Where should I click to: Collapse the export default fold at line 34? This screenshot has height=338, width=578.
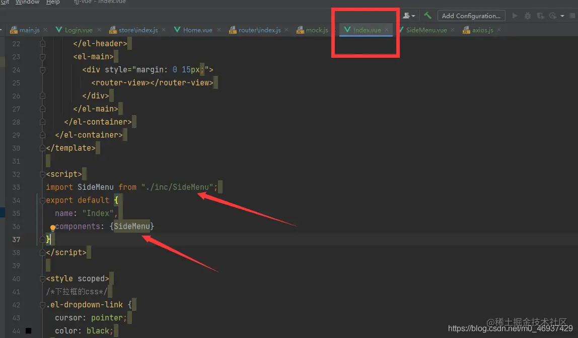42,200
